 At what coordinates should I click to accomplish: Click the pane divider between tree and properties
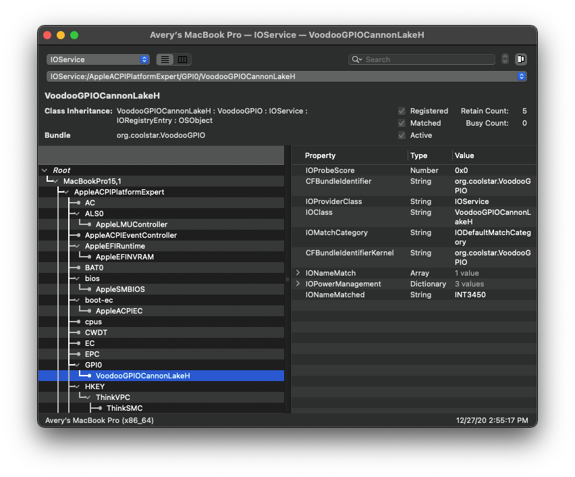point(287,279)
